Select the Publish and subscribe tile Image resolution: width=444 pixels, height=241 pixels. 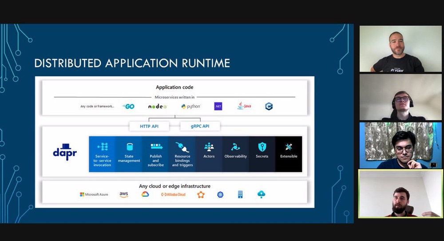click(x=155, y=154)
